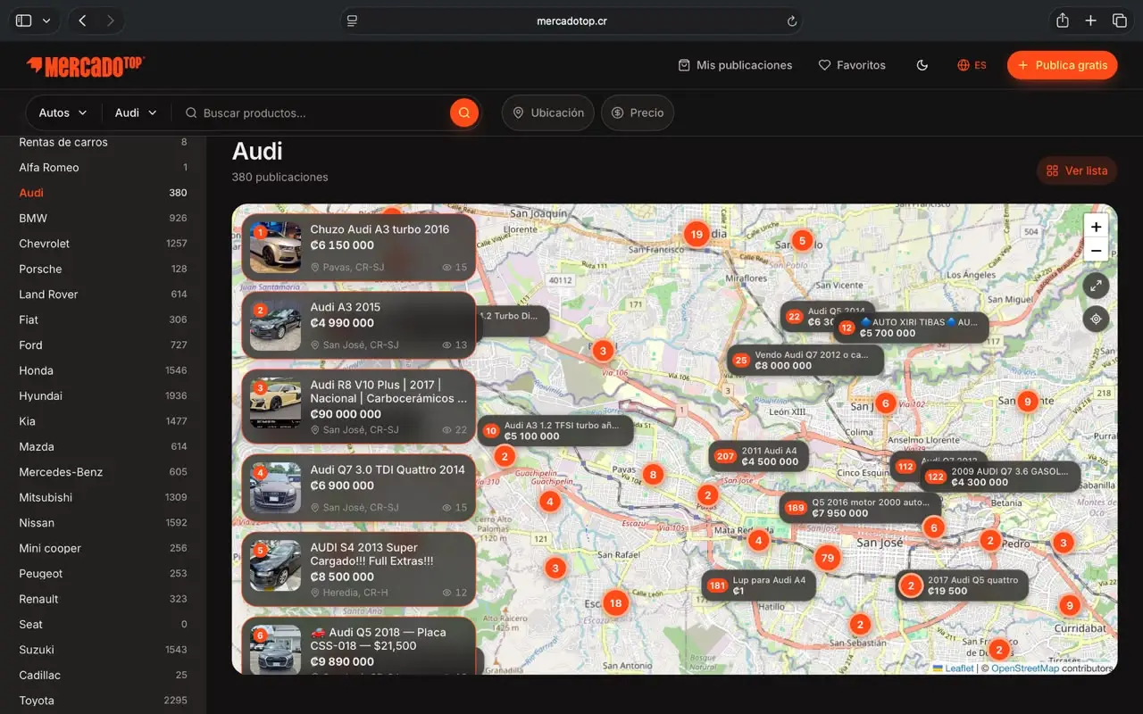1143x714 pixels.
Task: Toggle dark mode moon icon
Action: 922,65
